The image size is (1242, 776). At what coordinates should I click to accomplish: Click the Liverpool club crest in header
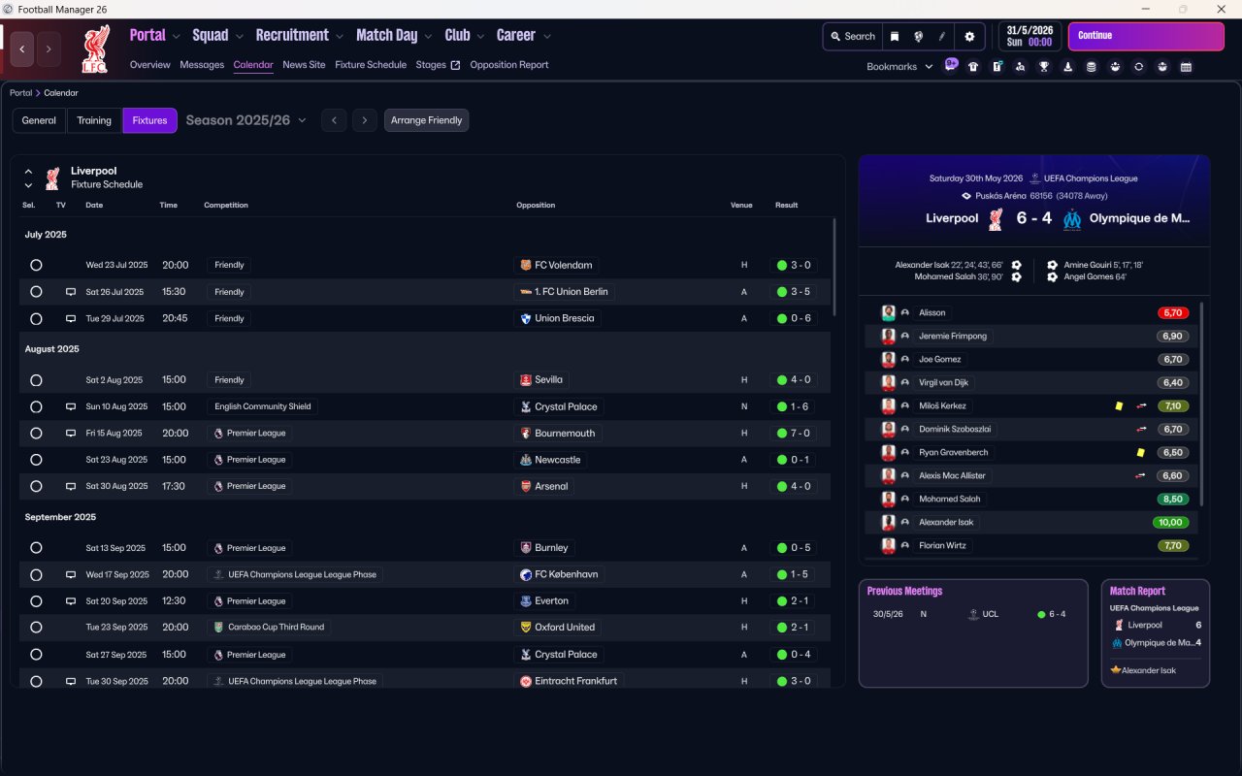coord(94,48)
